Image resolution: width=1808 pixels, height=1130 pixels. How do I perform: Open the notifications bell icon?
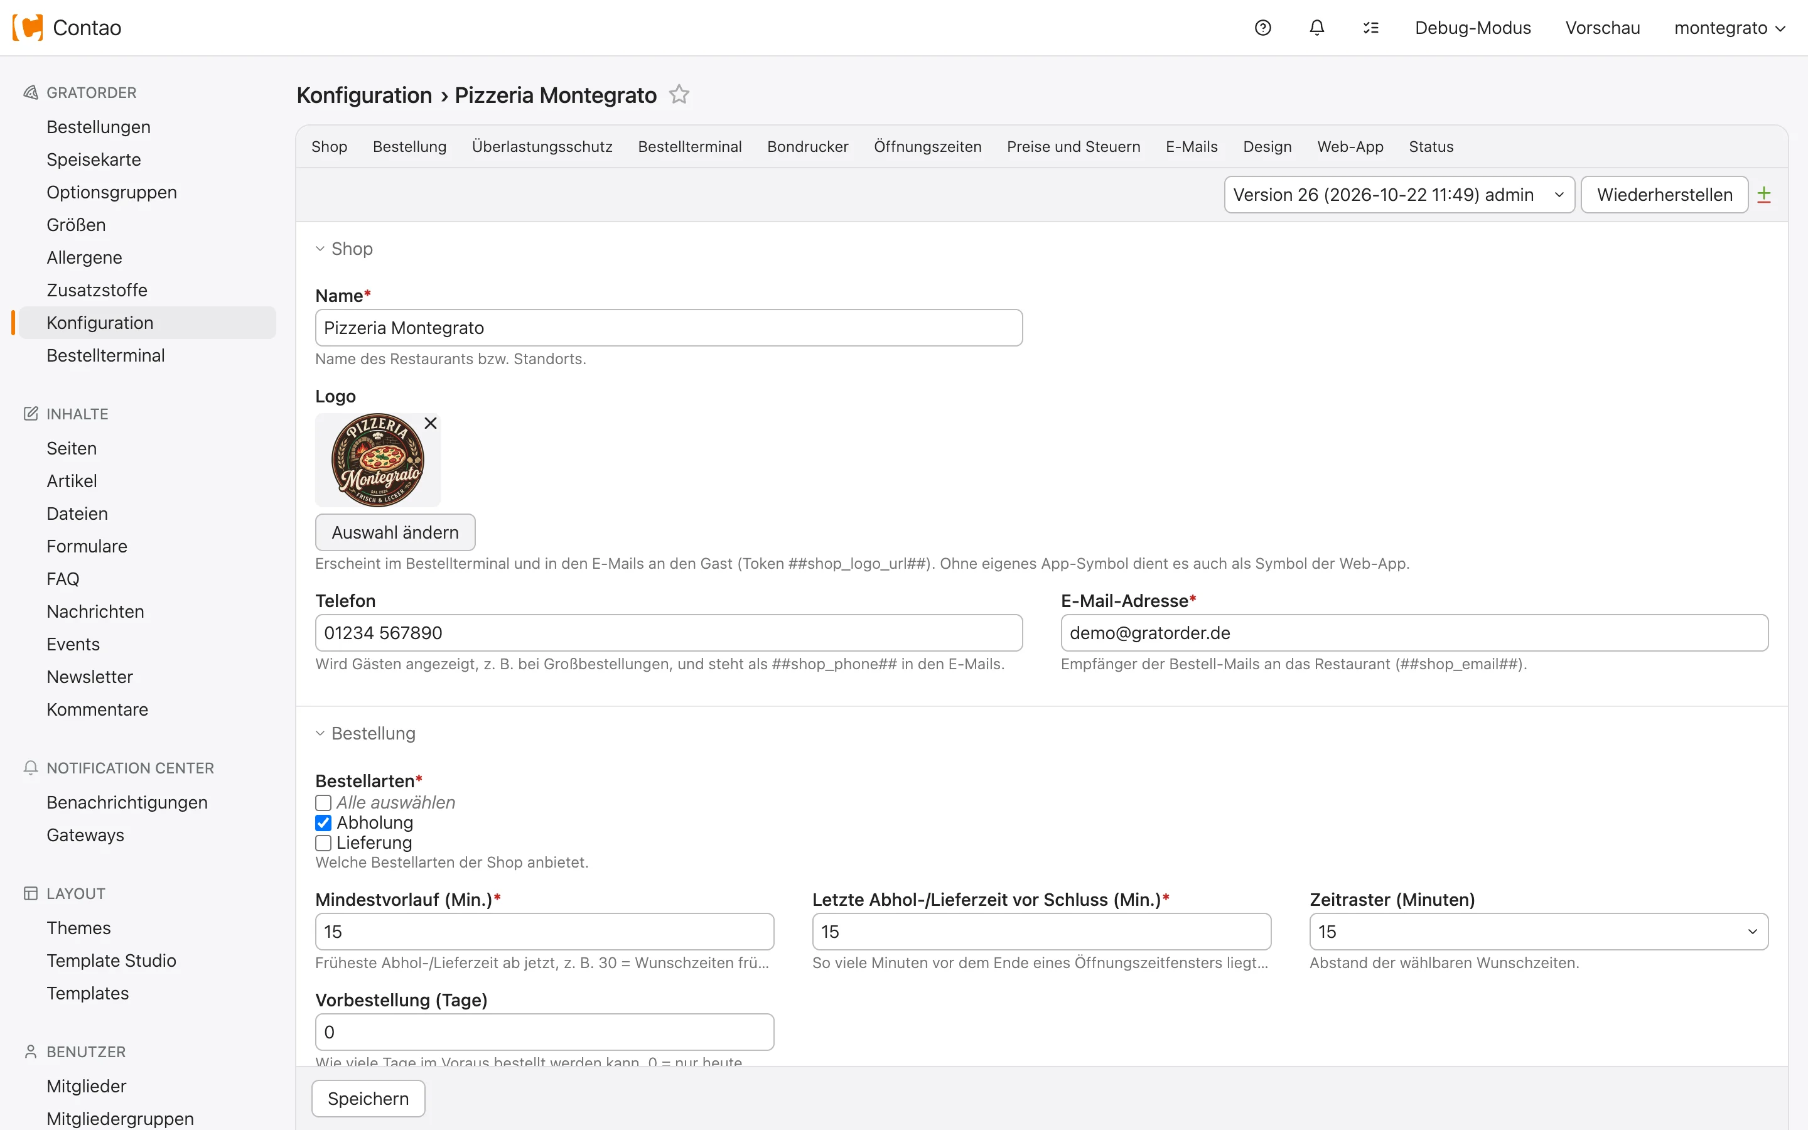point(1316,28)
